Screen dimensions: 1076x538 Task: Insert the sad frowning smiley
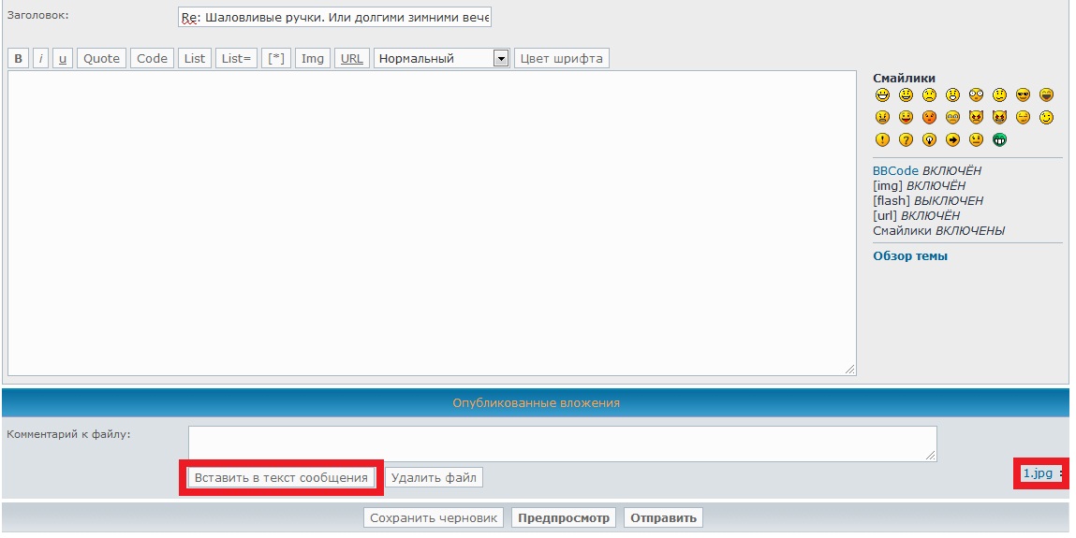click(x=930, y=95)
